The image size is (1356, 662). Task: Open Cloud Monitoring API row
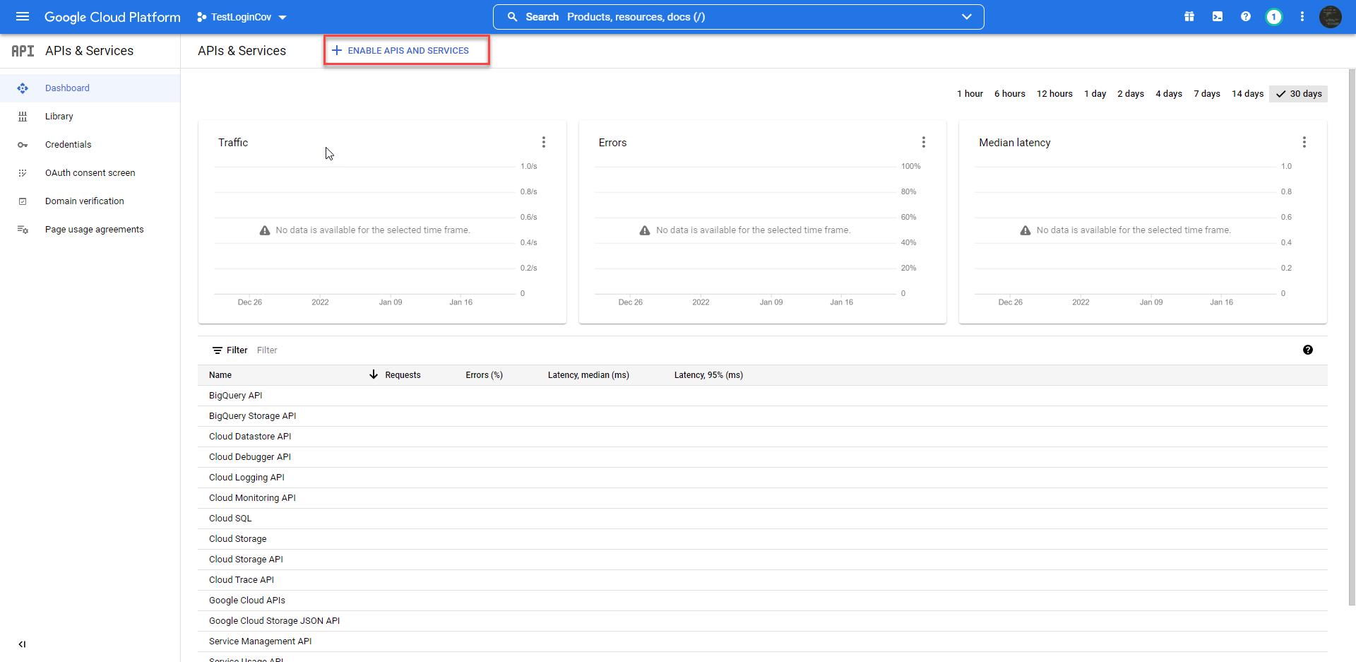(763, 498)
